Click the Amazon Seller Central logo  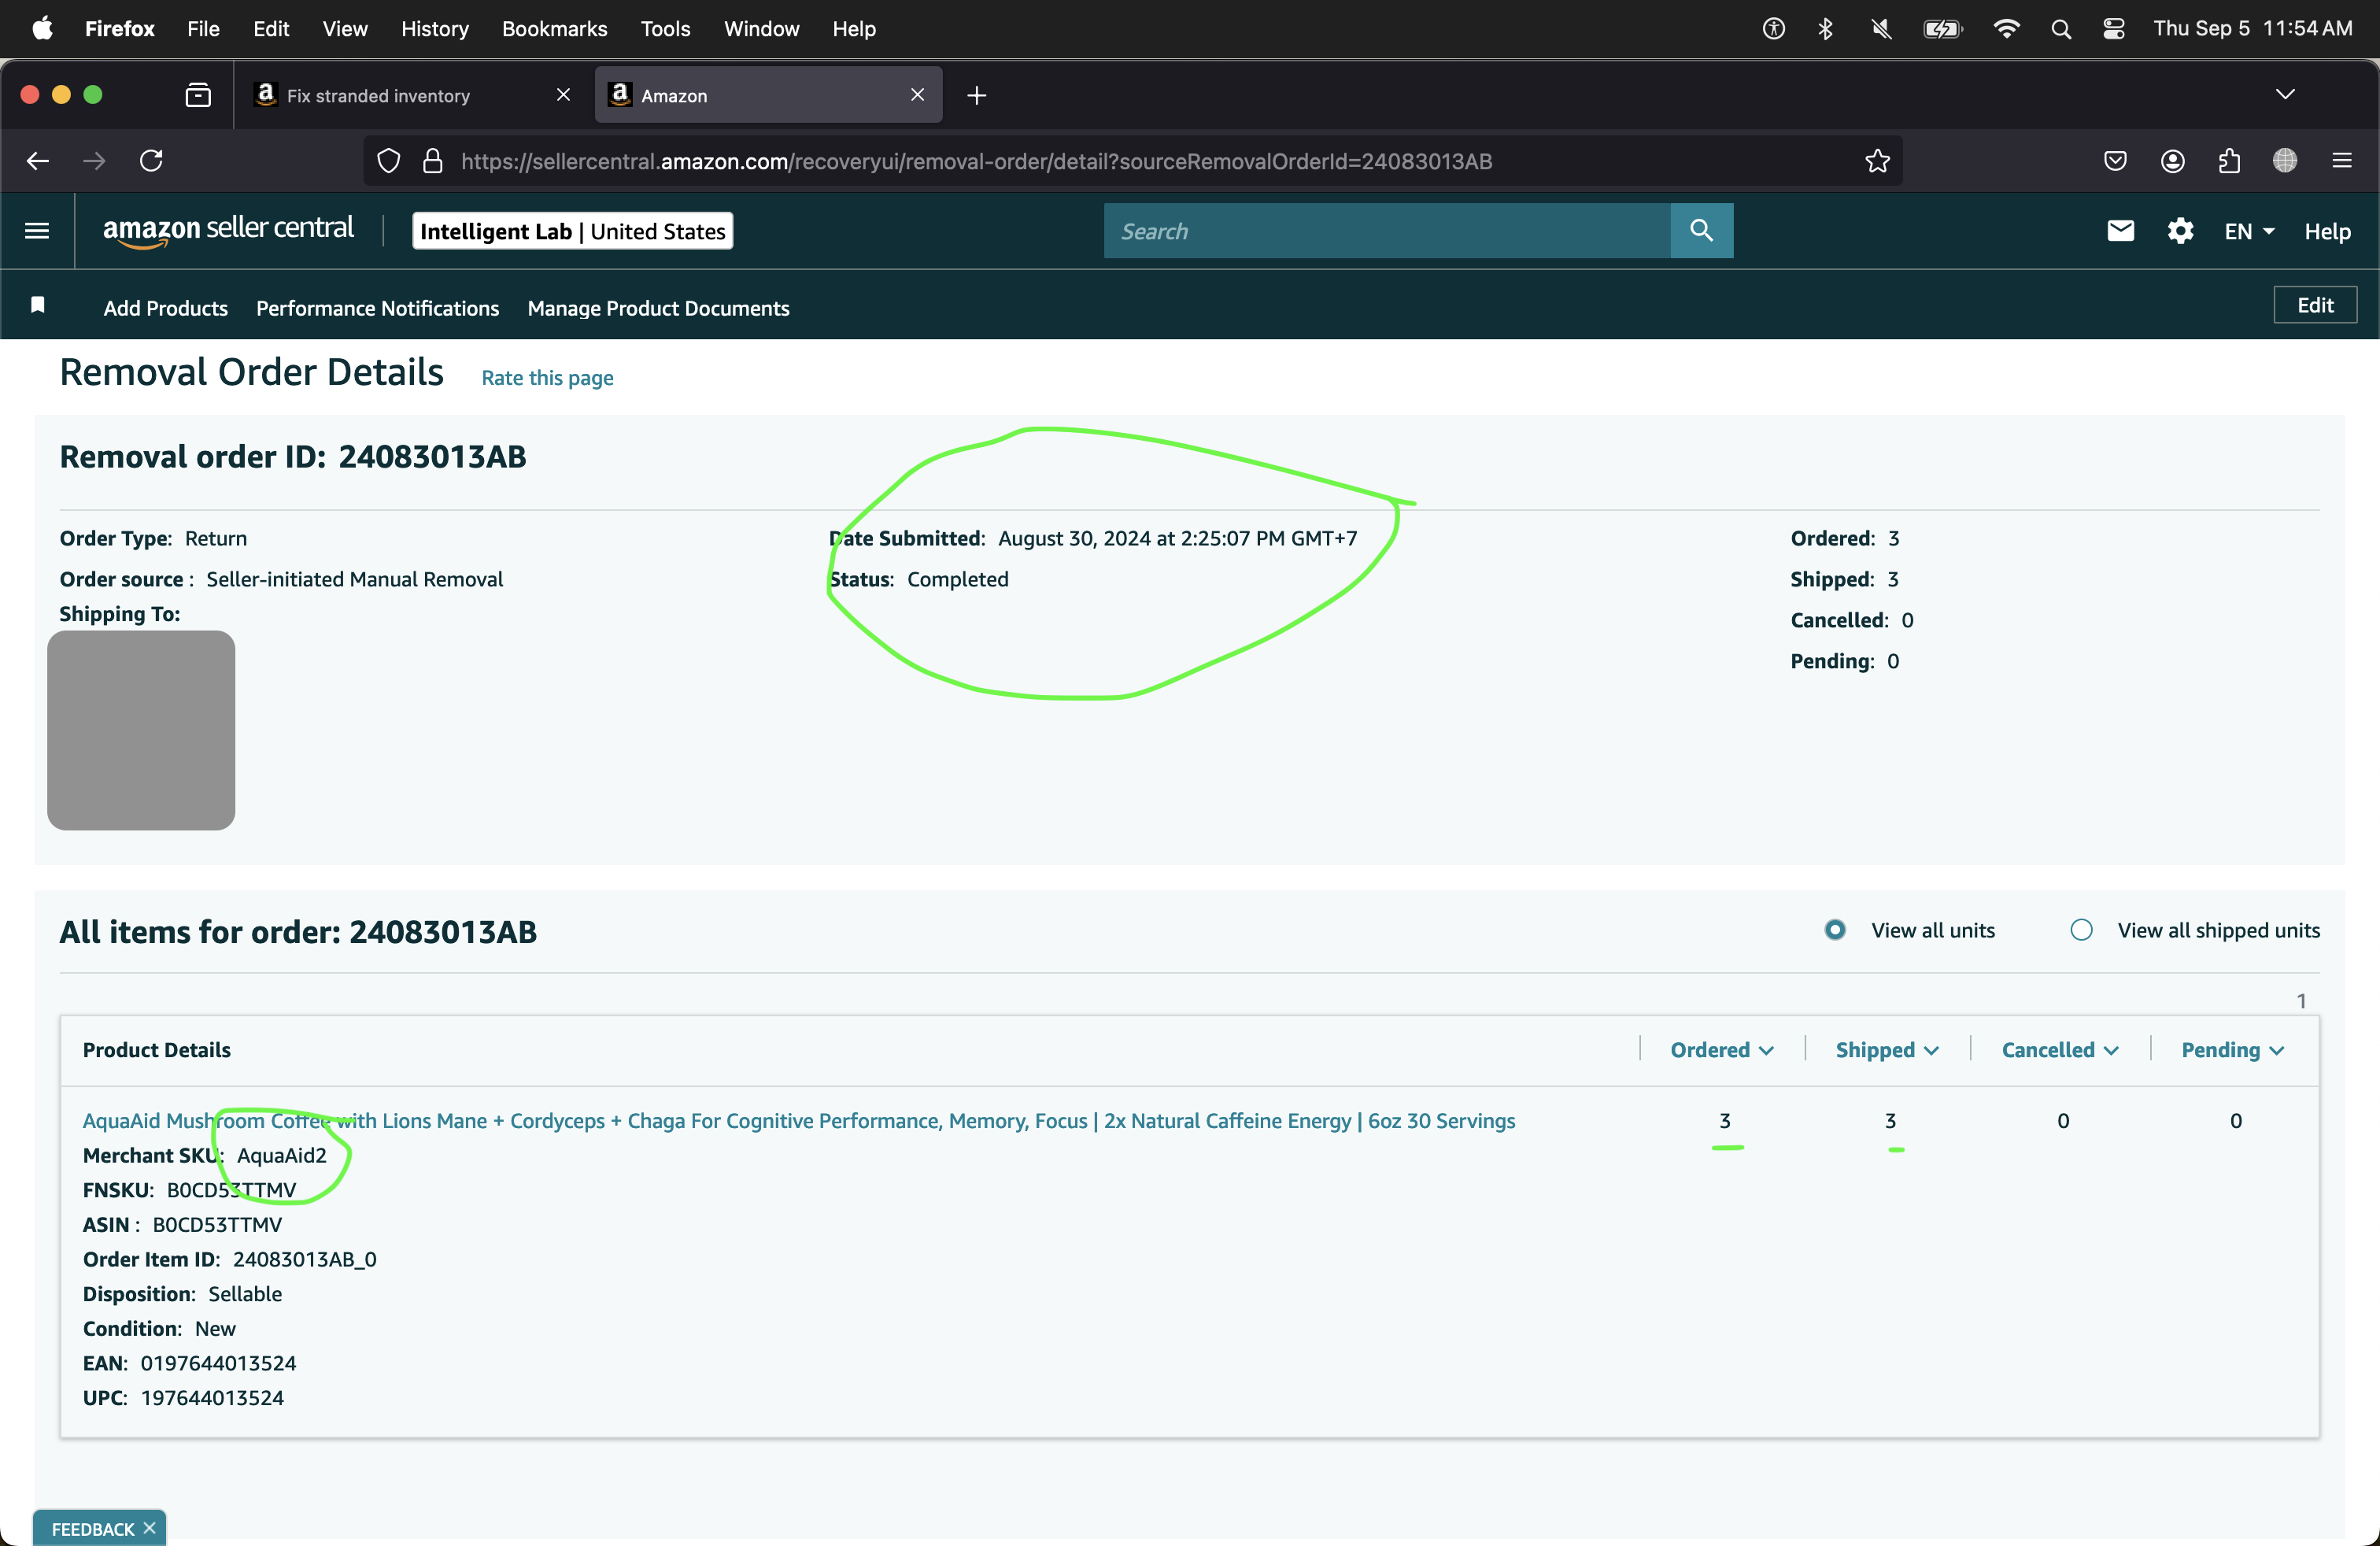(228, 230)
